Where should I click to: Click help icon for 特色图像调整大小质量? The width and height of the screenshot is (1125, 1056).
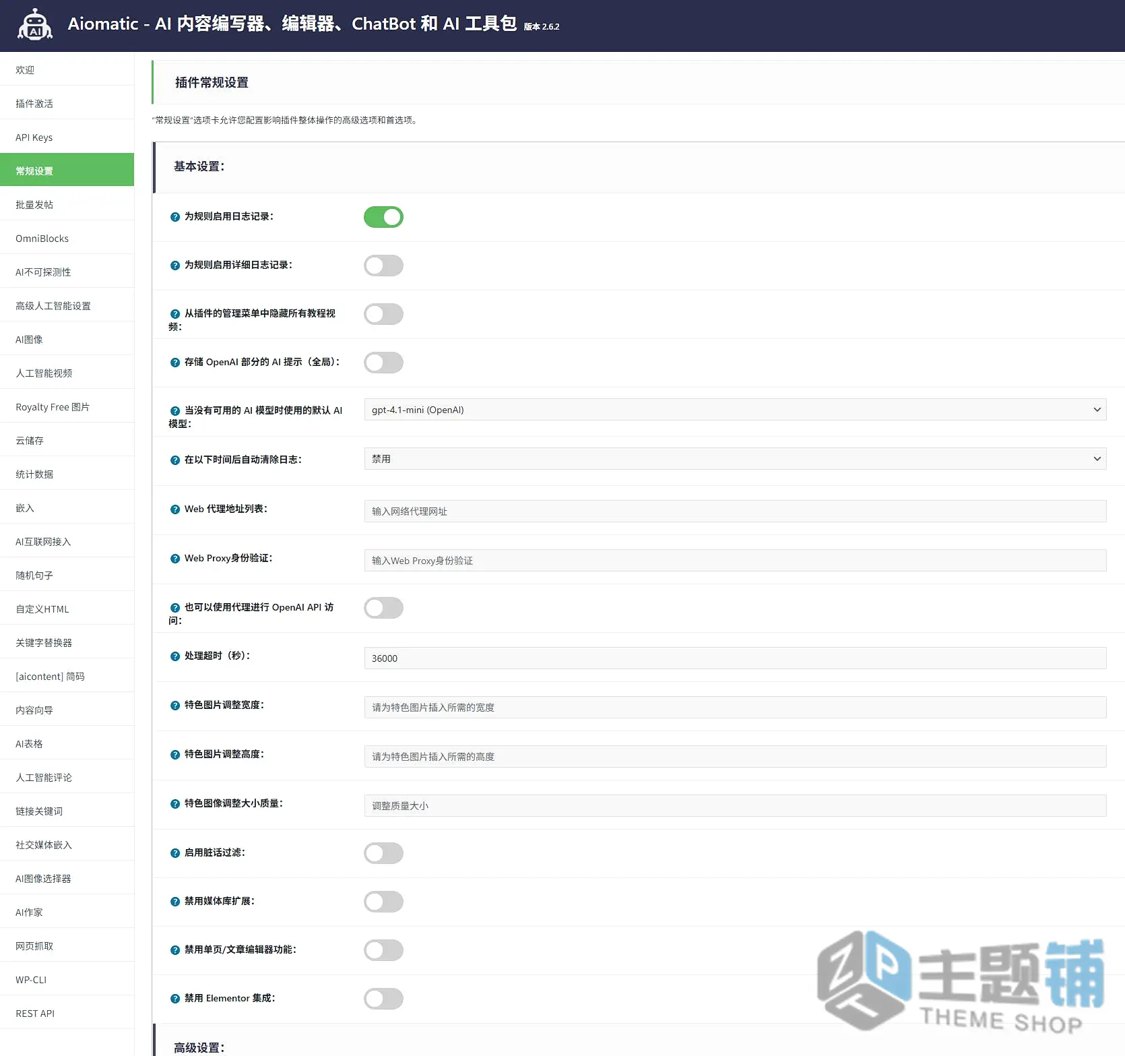click(x=175, y=804)
